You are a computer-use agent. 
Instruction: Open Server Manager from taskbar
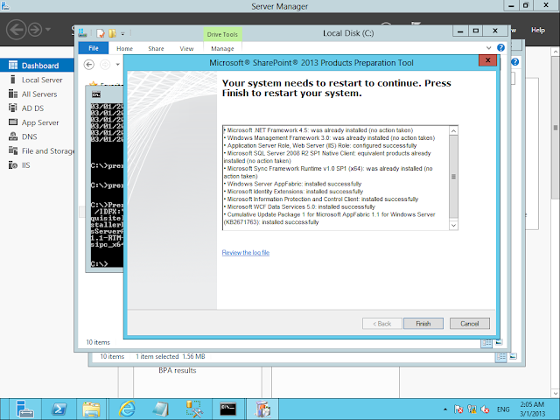pos(24,409)
